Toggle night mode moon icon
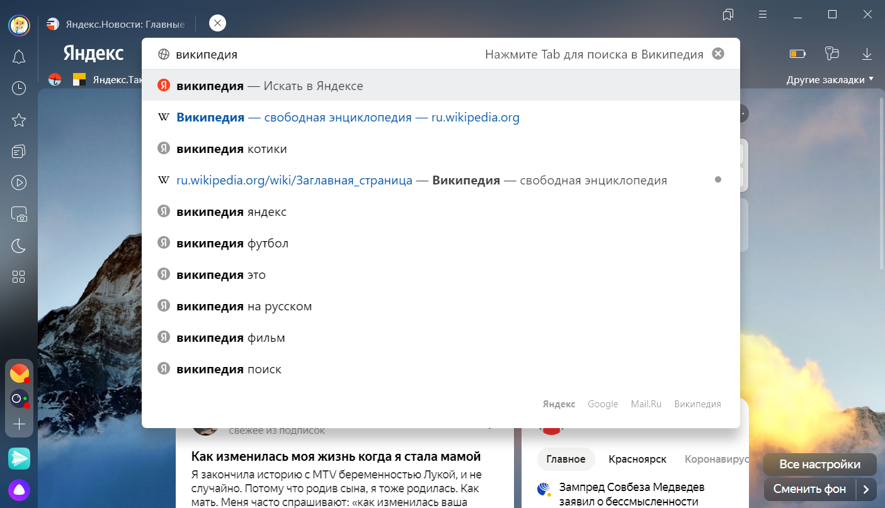Viewport: 885px width, 508px height. point(19,246)
